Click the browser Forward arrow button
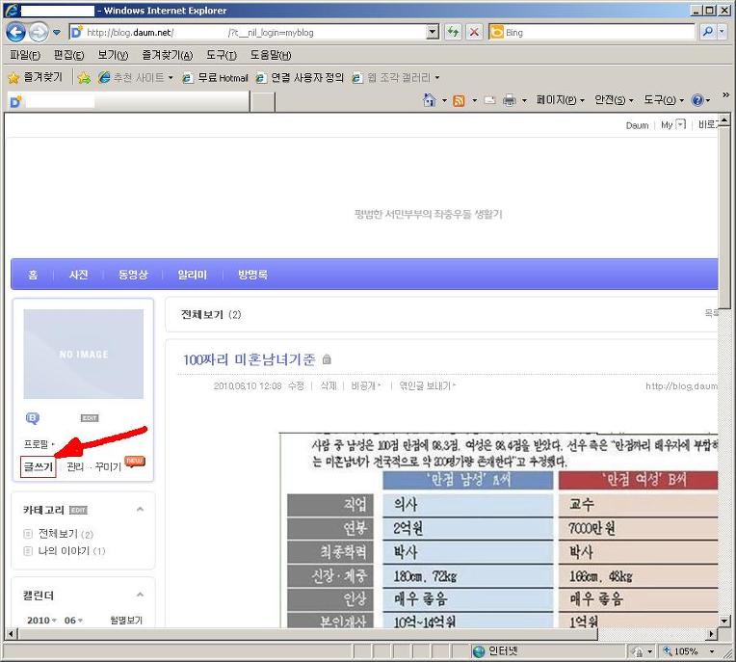Viewport: 736px width, 662px height. [x=39, y=33]
